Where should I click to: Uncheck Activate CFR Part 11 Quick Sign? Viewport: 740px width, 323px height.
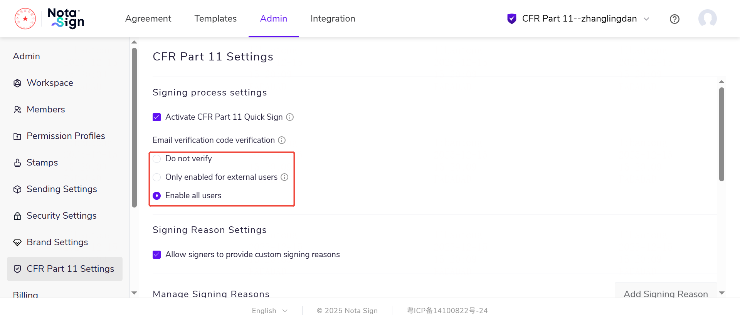pyautogui.click(x=157, y=117)
